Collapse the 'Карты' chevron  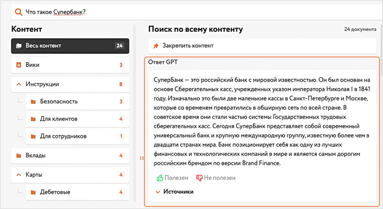click(19, 175)
